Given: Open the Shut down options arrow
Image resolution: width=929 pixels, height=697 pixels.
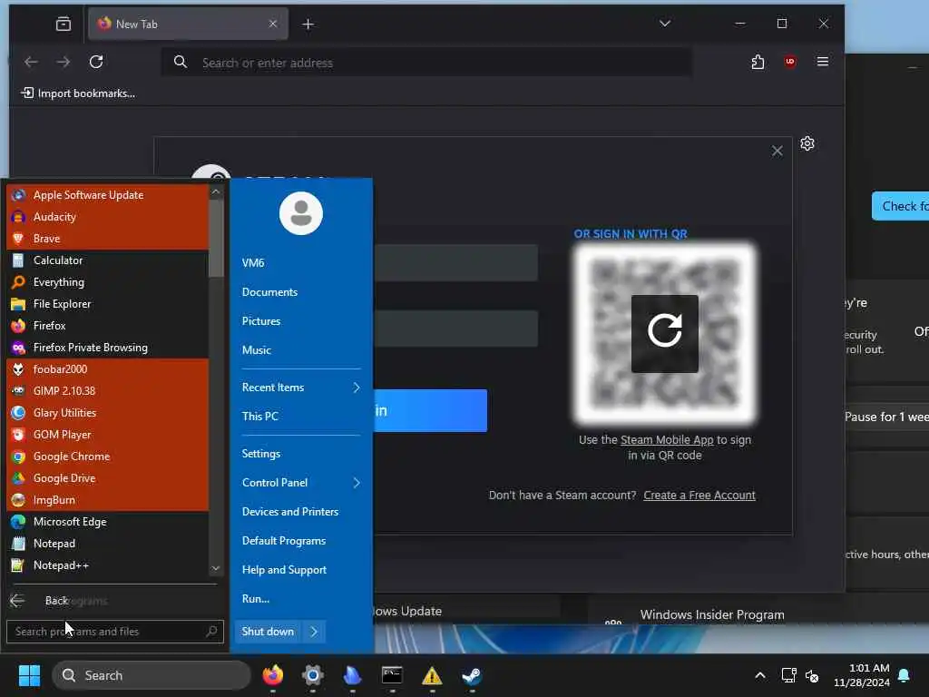Looking at the screenshot, I should [314, 632].
